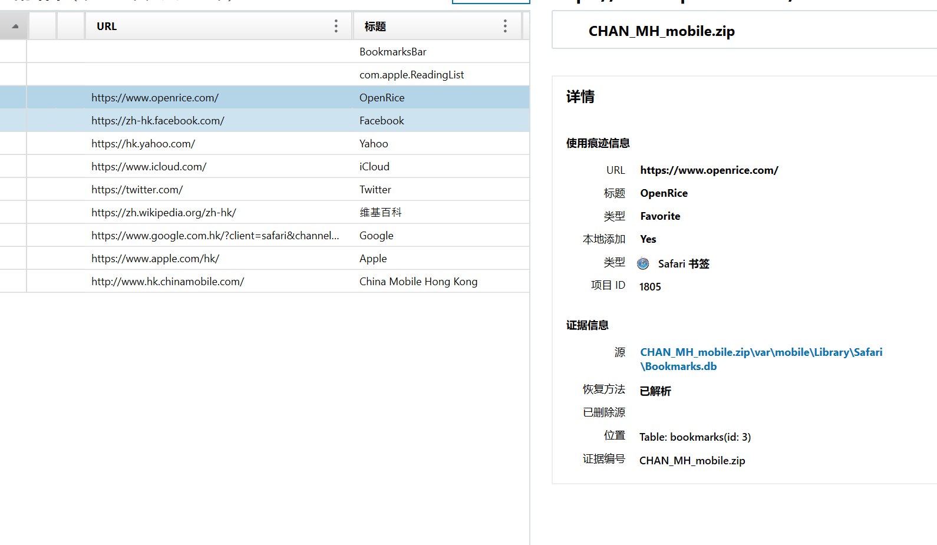Click the Safari compass icon
Screen dimensions: 937x545
643,264
